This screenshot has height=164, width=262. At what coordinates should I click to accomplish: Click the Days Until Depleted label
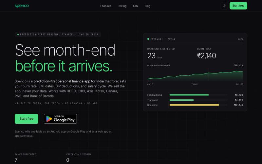pos(161,49)
